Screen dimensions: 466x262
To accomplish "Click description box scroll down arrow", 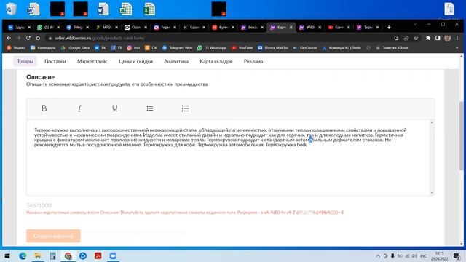I will (x=432, y=192).
